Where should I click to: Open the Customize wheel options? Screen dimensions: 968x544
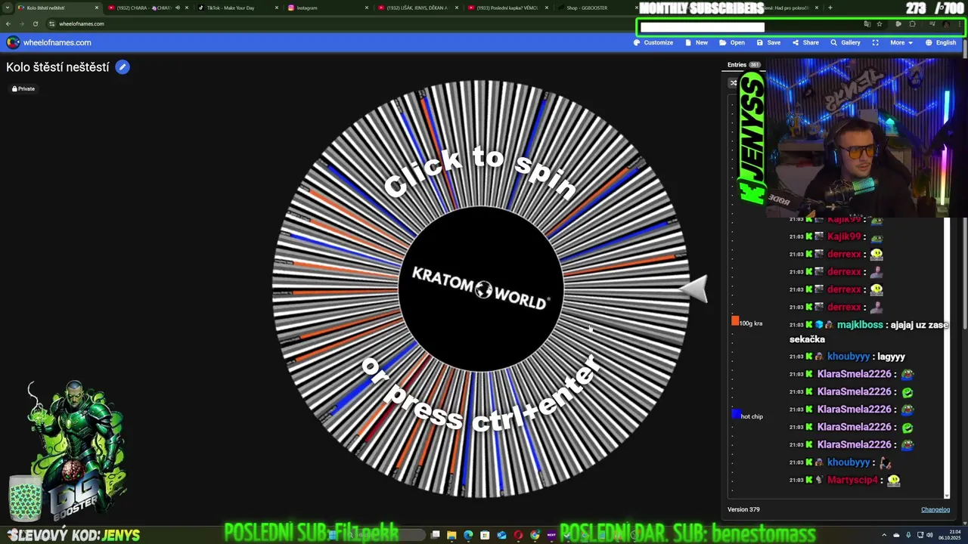[x=653, y=42]
